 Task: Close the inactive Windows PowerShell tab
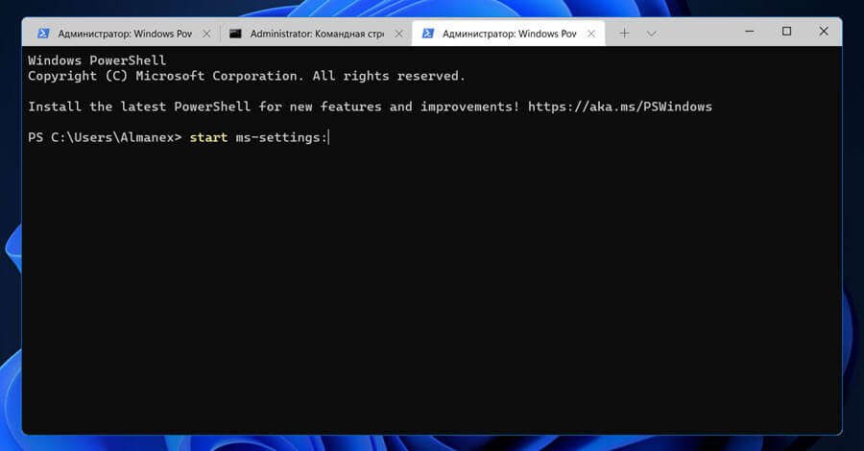206,34
